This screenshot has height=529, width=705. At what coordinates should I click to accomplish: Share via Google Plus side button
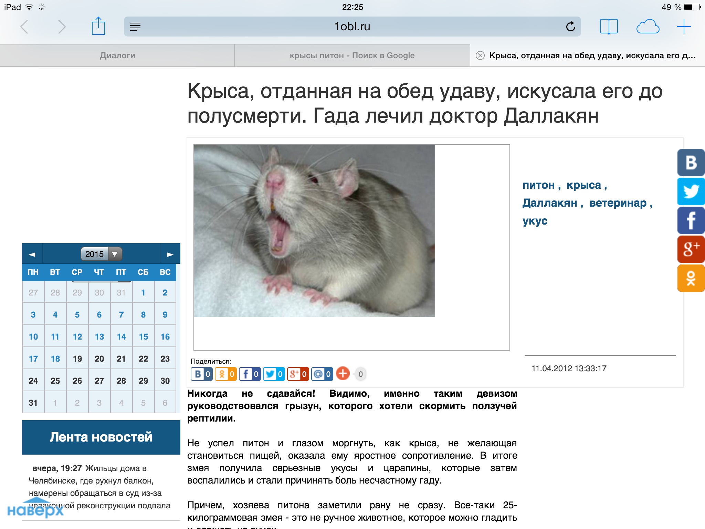(x=691, y=249)
